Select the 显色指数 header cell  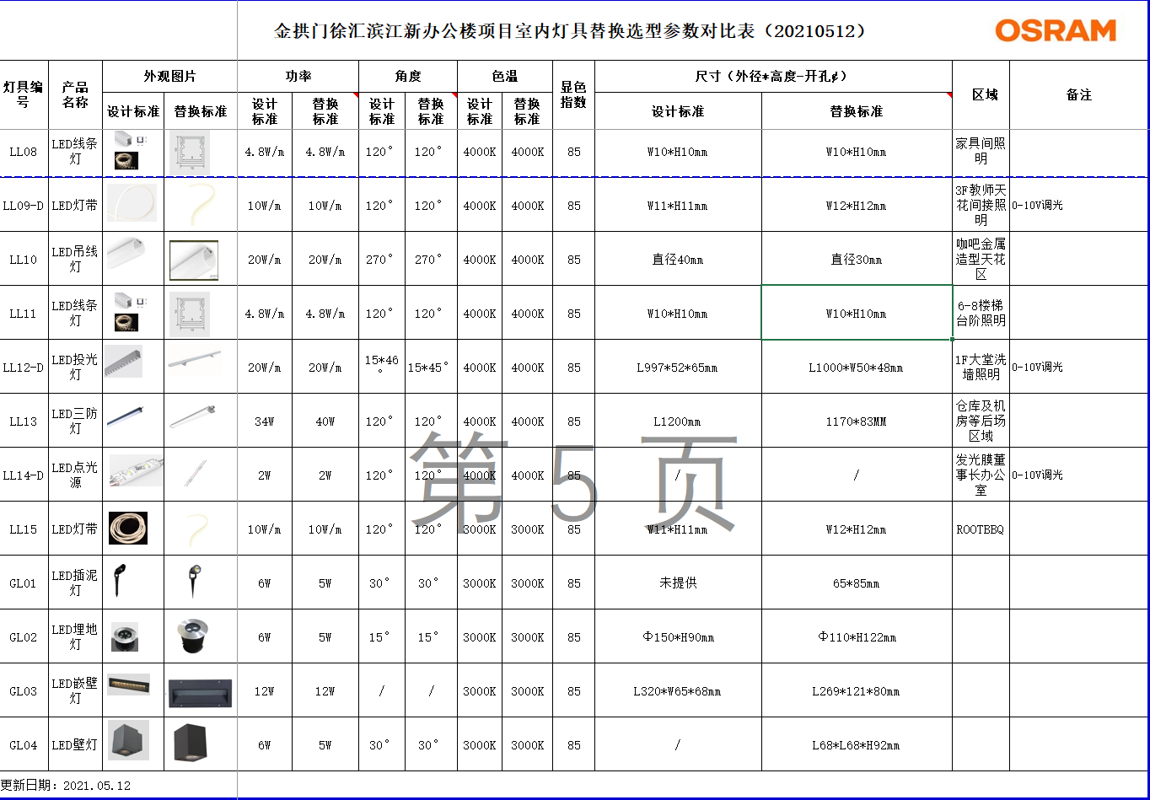574,94
